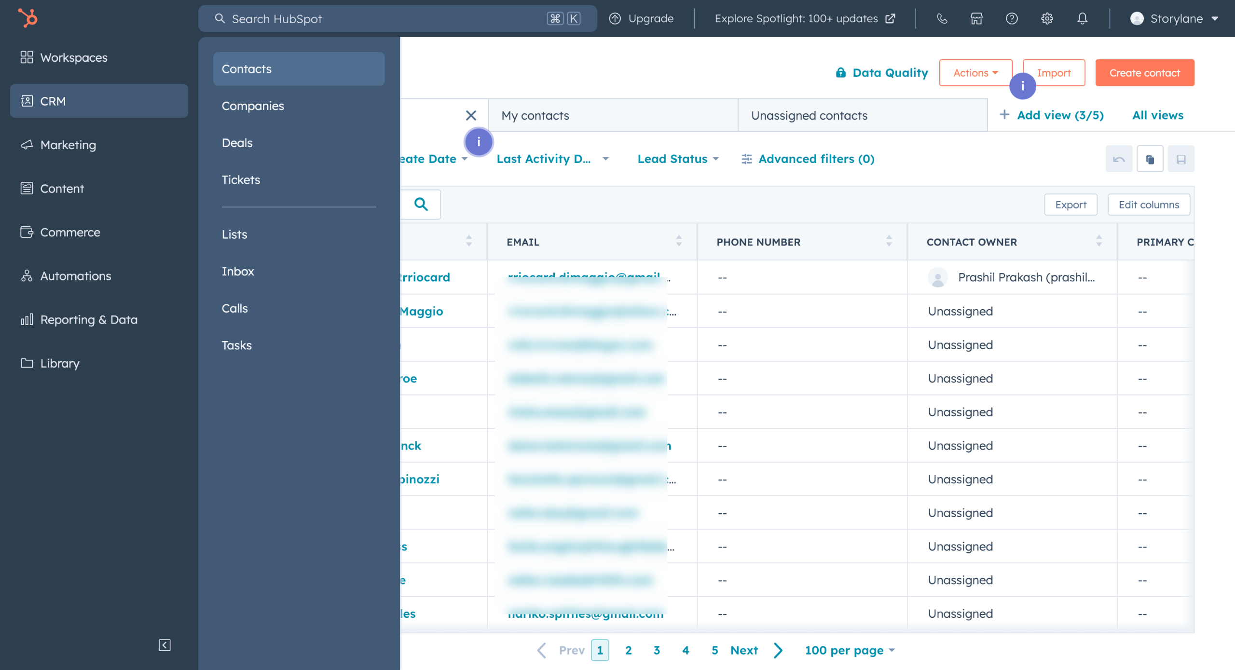Switch to the Unassigned contacts tab
Screen dimensions: 1235x670
(809, 116)
